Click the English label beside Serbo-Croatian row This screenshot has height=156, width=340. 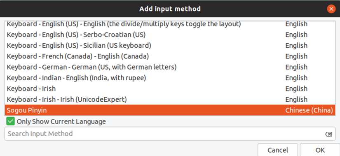[296, 35]
